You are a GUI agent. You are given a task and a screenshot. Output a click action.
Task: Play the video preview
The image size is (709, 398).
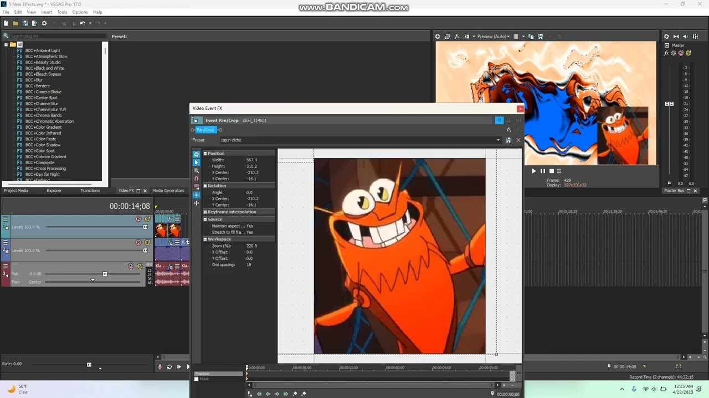pos(534,171)
